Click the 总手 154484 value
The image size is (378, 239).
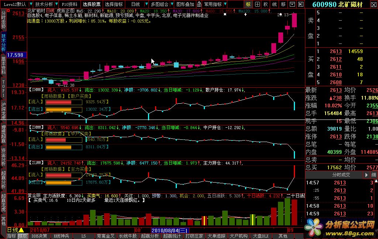(x=333, y=113)
